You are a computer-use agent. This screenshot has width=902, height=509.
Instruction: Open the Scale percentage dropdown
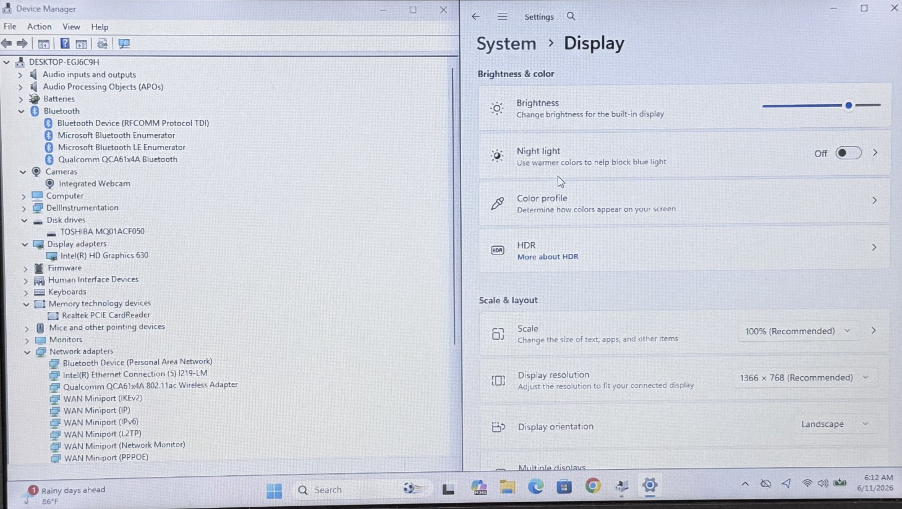pos(798,331)
